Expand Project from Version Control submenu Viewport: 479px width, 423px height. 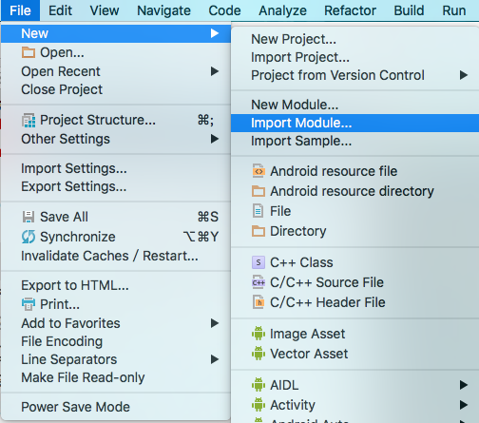click(464, 75)
